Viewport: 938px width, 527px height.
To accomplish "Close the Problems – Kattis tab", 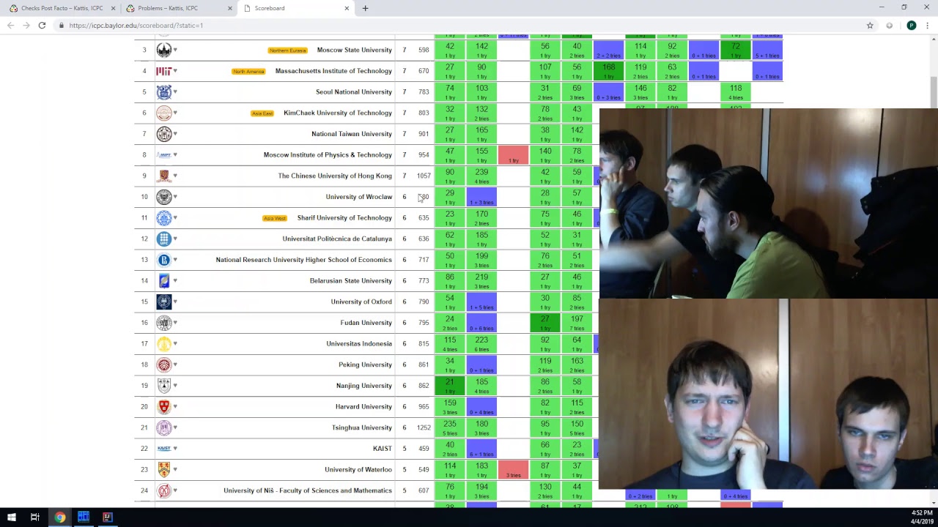I will pos(229,8).
